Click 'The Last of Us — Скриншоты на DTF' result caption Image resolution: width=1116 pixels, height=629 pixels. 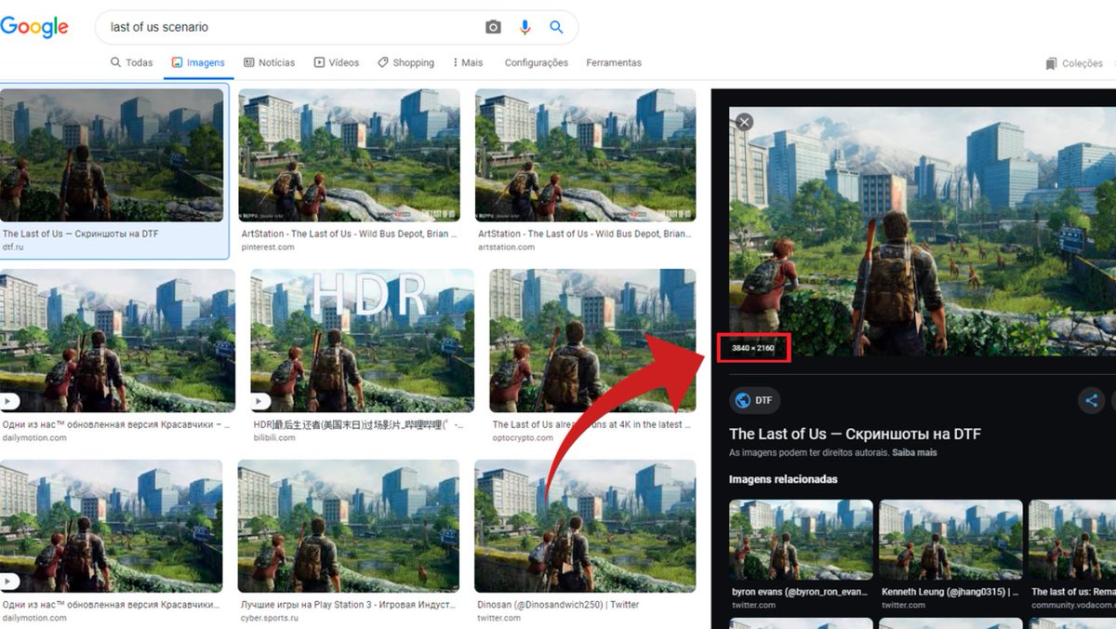click(x=81, y=234)
